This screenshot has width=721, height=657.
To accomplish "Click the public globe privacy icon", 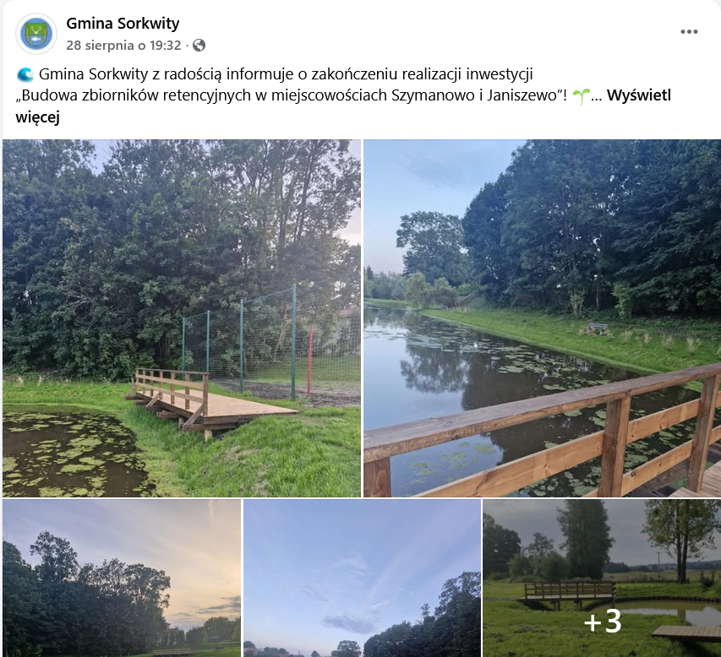I will [199, 45].
